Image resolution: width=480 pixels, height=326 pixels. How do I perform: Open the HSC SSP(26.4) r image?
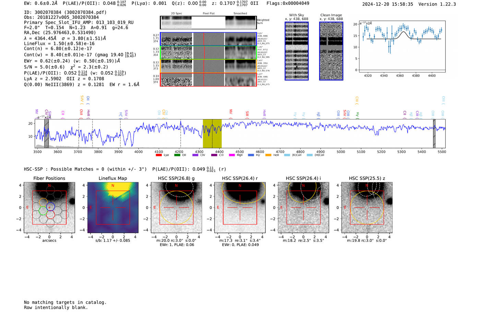pyautogui.click(x=240, y=208)
